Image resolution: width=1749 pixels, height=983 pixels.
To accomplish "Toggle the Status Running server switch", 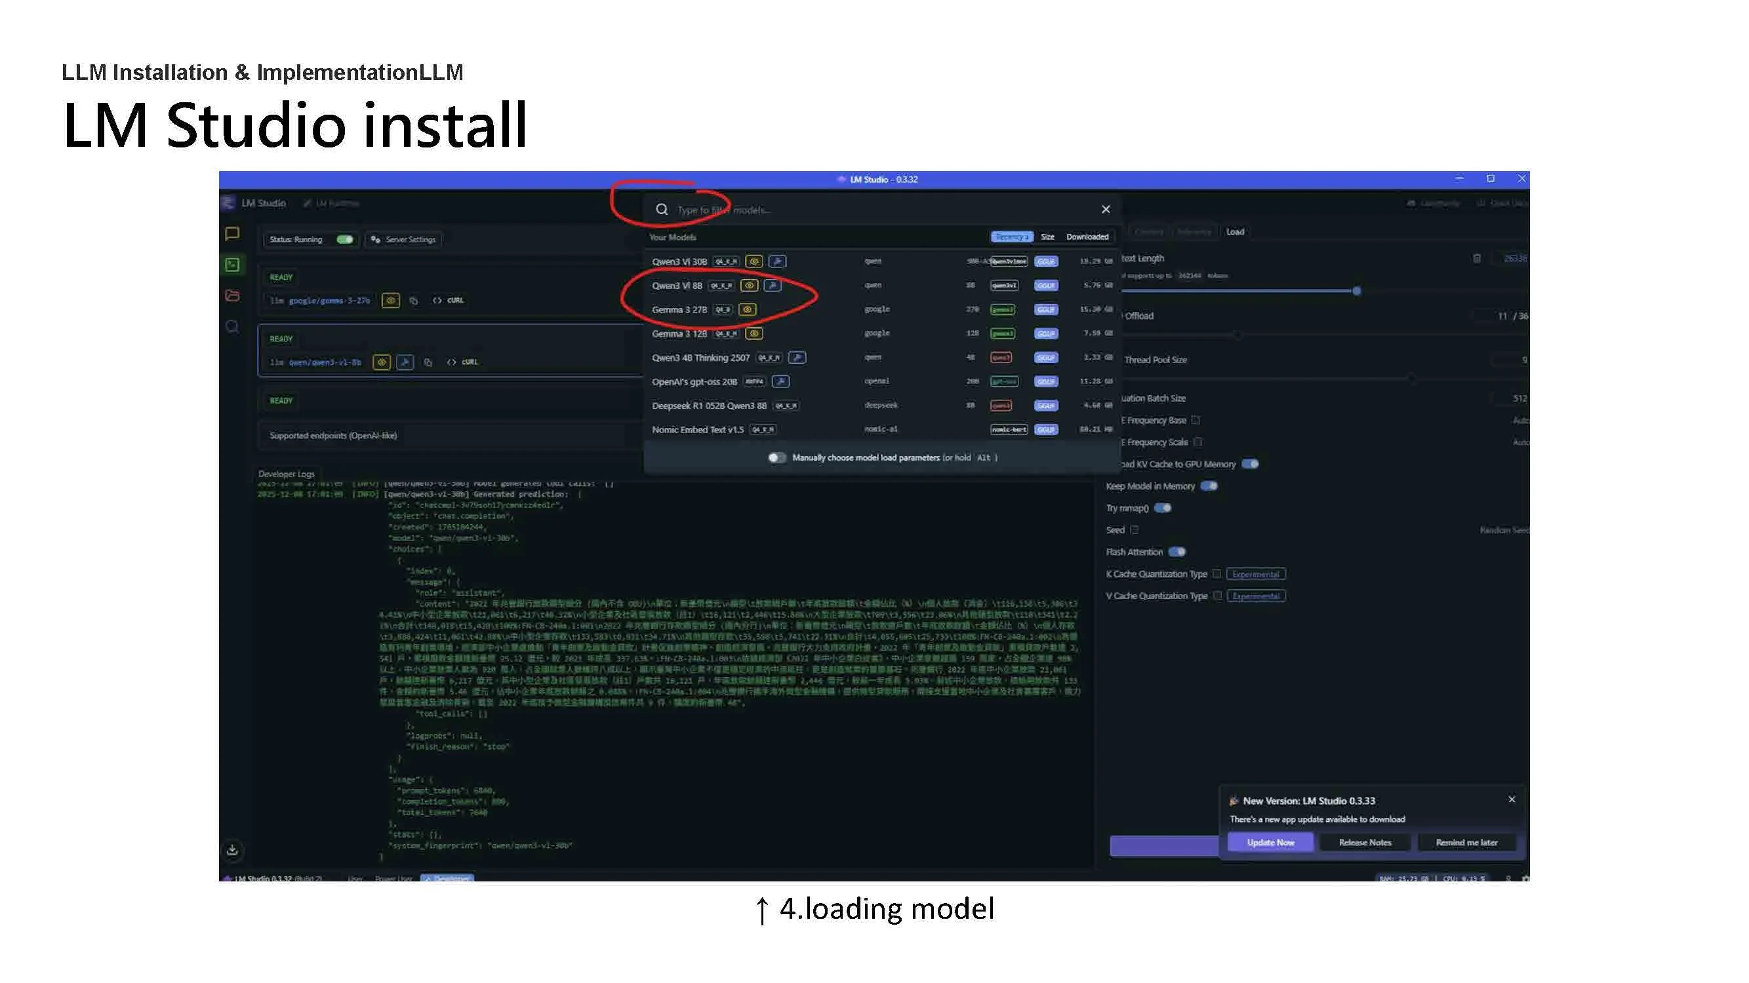I will [345, 239].
